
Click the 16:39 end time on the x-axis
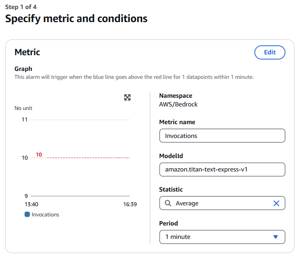[130, 204]
